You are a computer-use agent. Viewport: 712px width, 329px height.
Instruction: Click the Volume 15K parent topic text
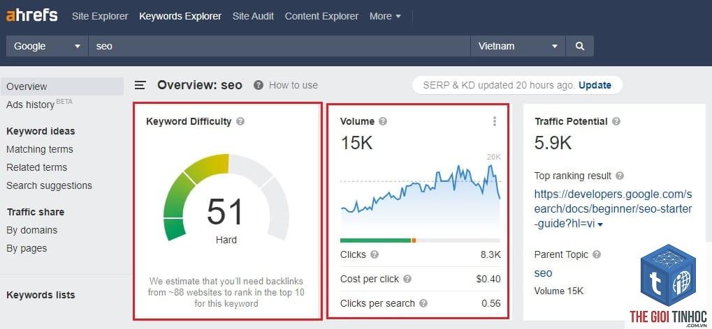(x=558, y=291)
